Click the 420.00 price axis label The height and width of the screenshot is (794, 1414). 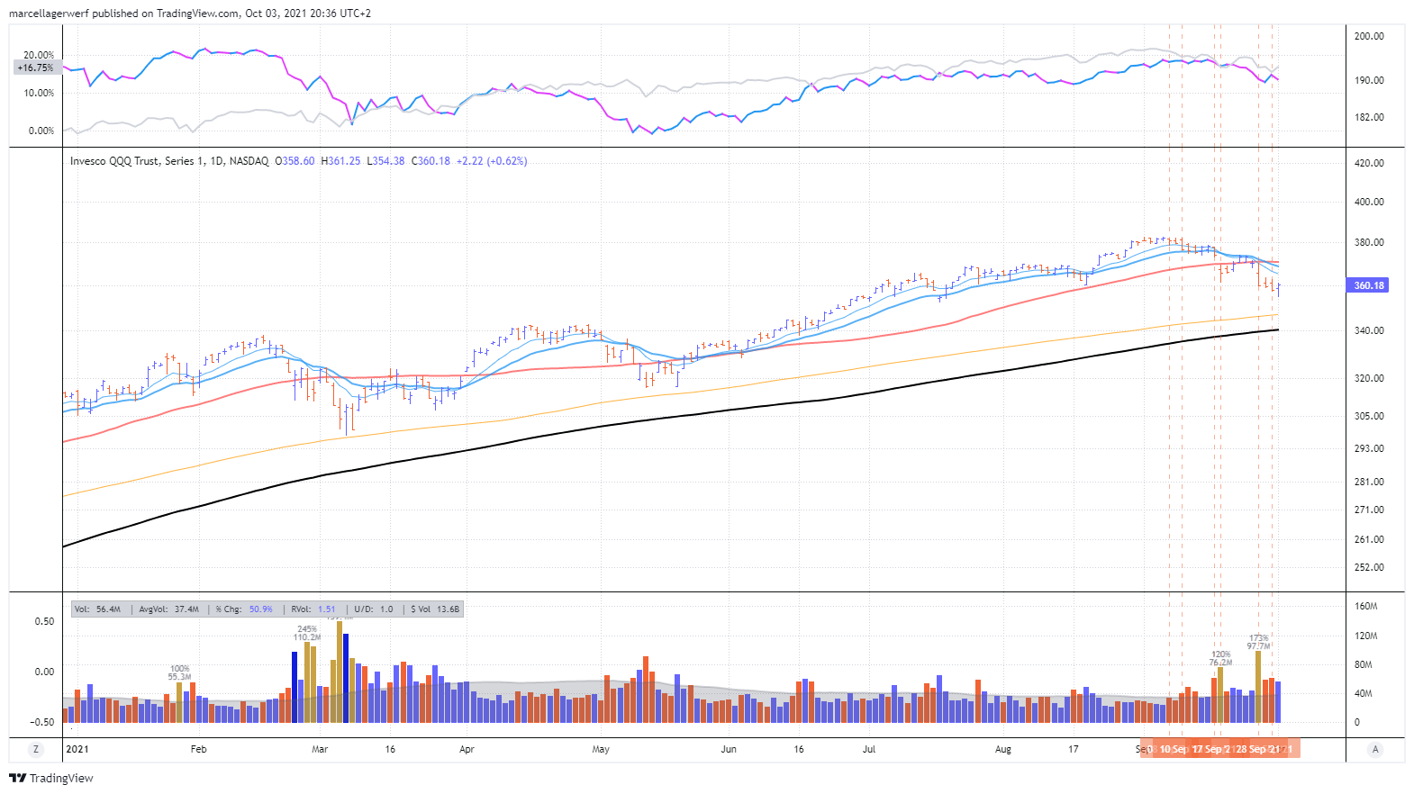pyautogui.click(x=1369, y=163)
